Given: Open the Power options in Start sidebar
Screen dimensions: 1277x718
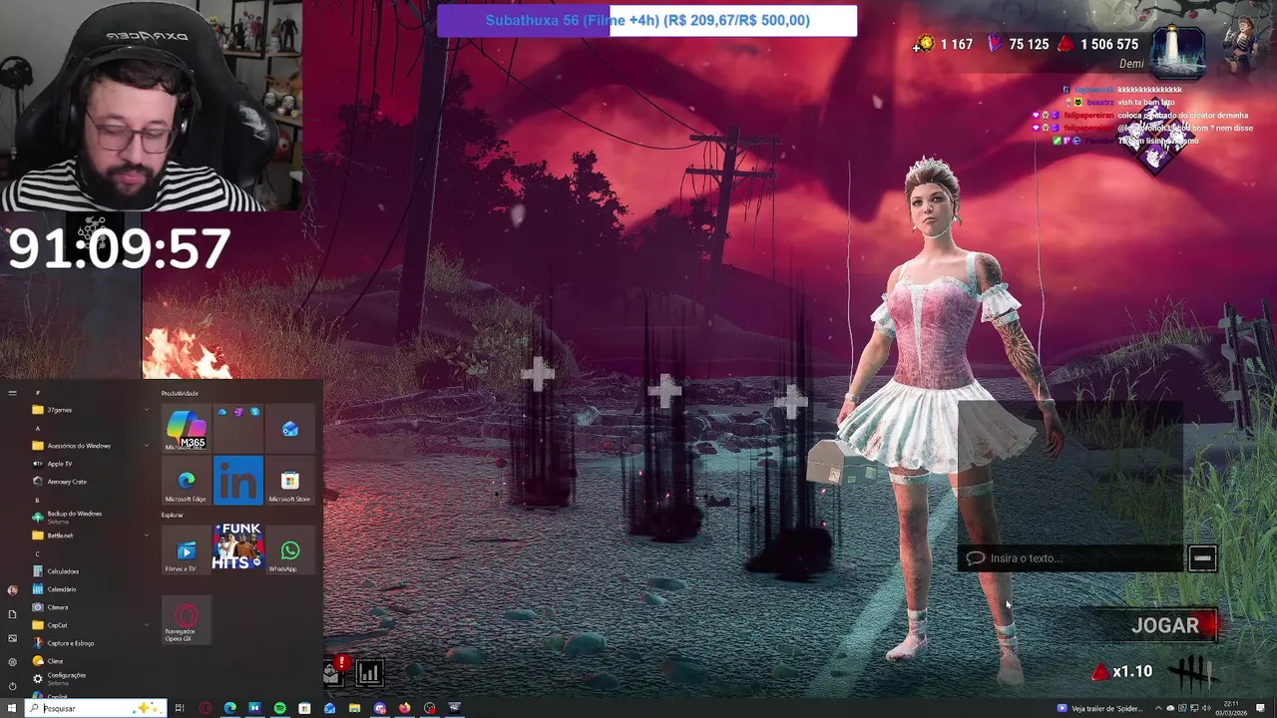Looking at the screenshot, I should click(x=12, y=686).
